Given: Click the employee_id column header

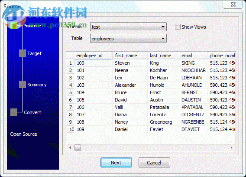Looking at the screenshot, I should pos(93,56).
